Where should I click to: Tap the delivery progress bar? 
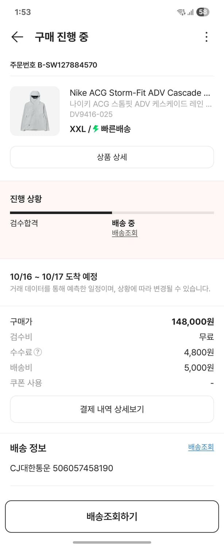coord(112,213)
